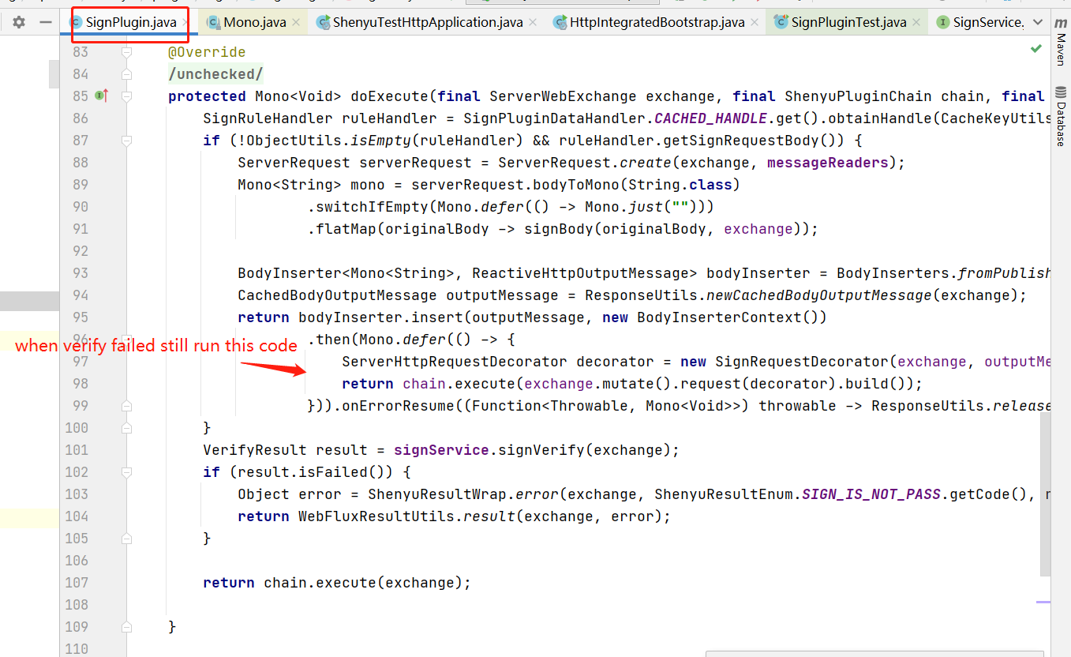The height and width of the screenshot is (657, 1071).
Task: Show the hidden editor tabs list chevron
Action: [1038, 22]
